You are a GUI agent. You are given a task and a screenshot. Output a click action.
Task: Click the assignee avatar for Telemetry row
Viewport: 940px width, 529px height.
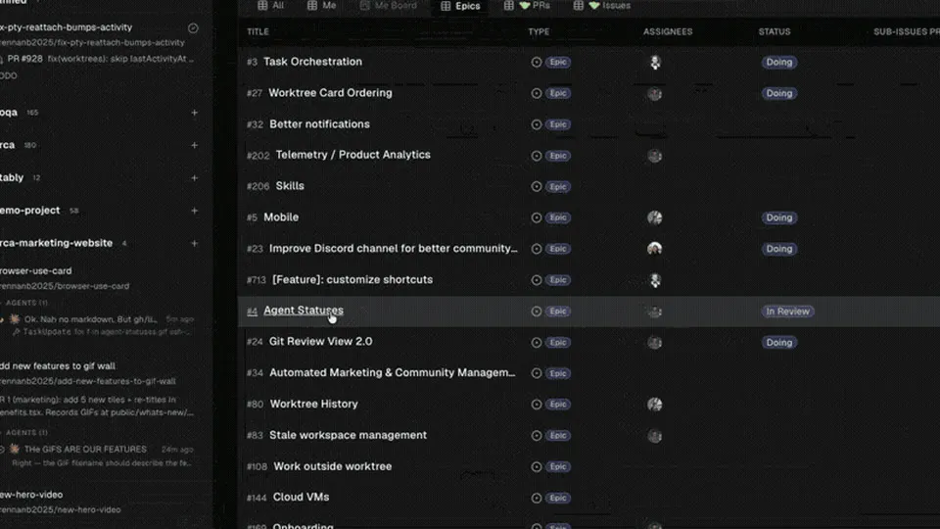[655, 156]
